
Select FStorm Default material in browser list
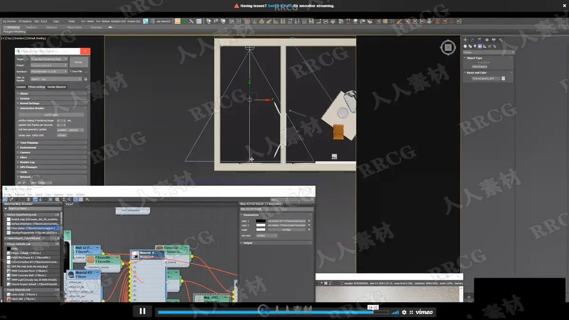click(x=34, y=253)
